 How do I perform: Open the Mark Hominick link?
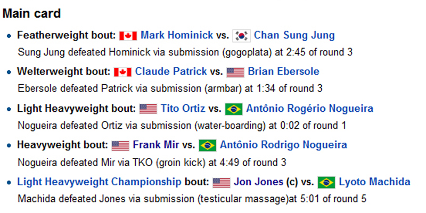point(177,36)
